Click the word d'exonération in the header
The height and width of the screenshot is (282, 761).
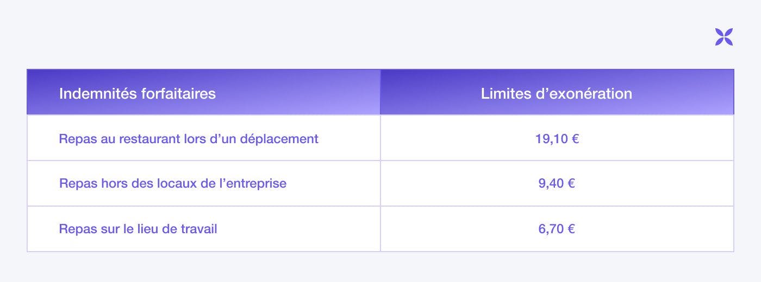584,93
